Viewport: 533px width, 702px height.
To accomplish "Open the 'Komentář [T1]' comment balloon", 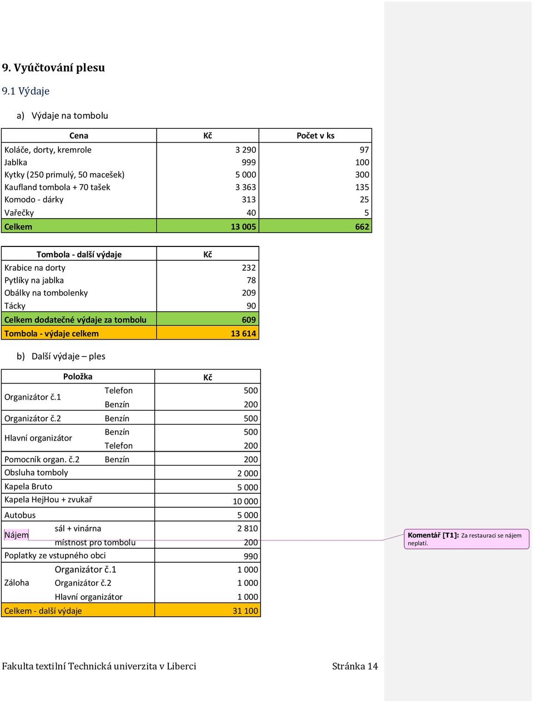I will 466,539.
